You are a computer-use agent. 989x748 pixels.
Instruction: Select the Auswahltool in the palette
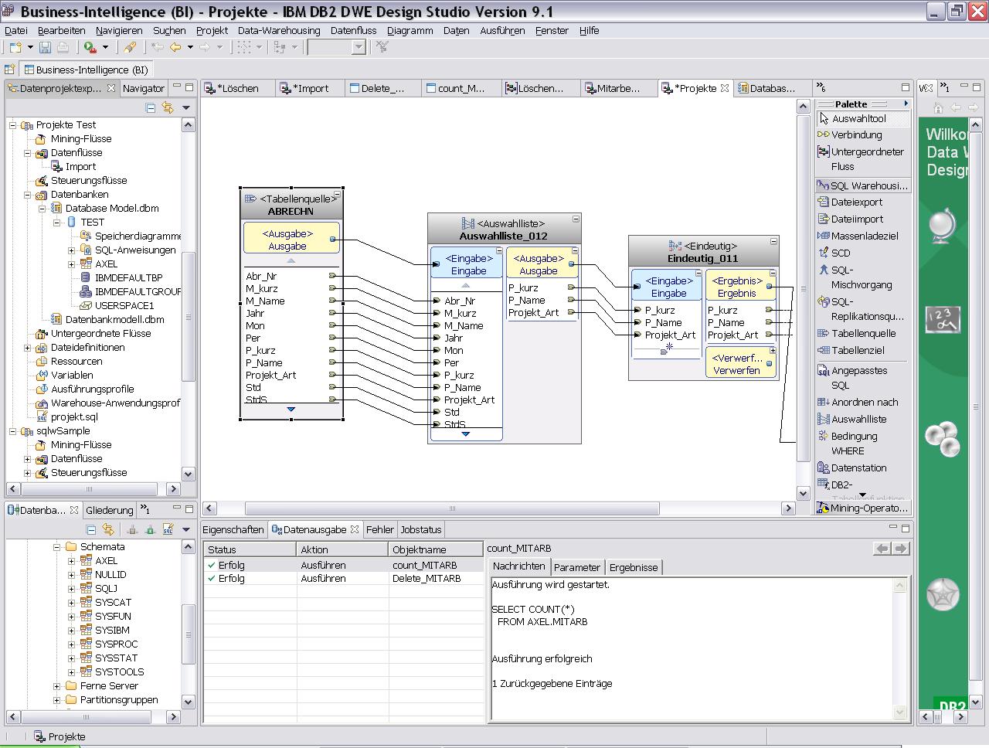point(858,118)
